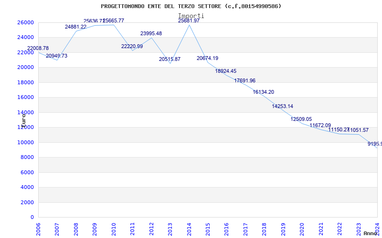The image size is (382, 238).
Task: Click the 20000 y-axis label
Action: 25,67
